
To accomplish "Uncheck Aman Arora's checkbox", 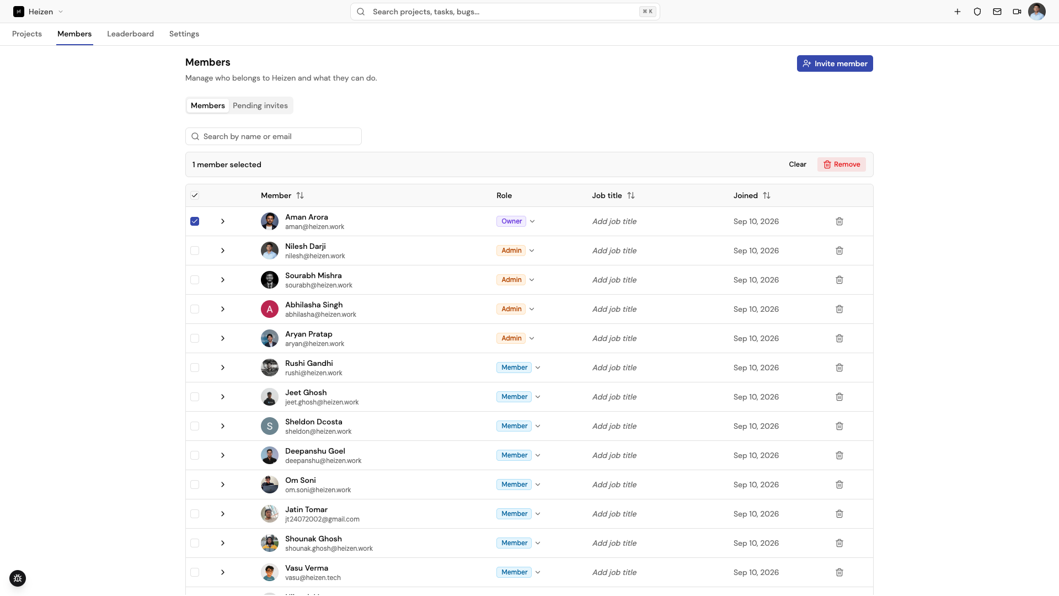I will [x=195, y=221].
